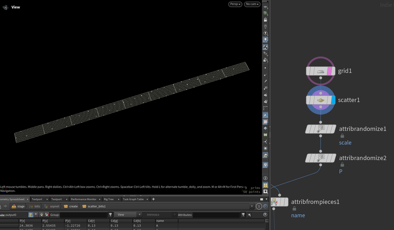Open the Persp viewport dropdown
The height and width of the screenshot is (230, 394).
click(x=235, y=4)
